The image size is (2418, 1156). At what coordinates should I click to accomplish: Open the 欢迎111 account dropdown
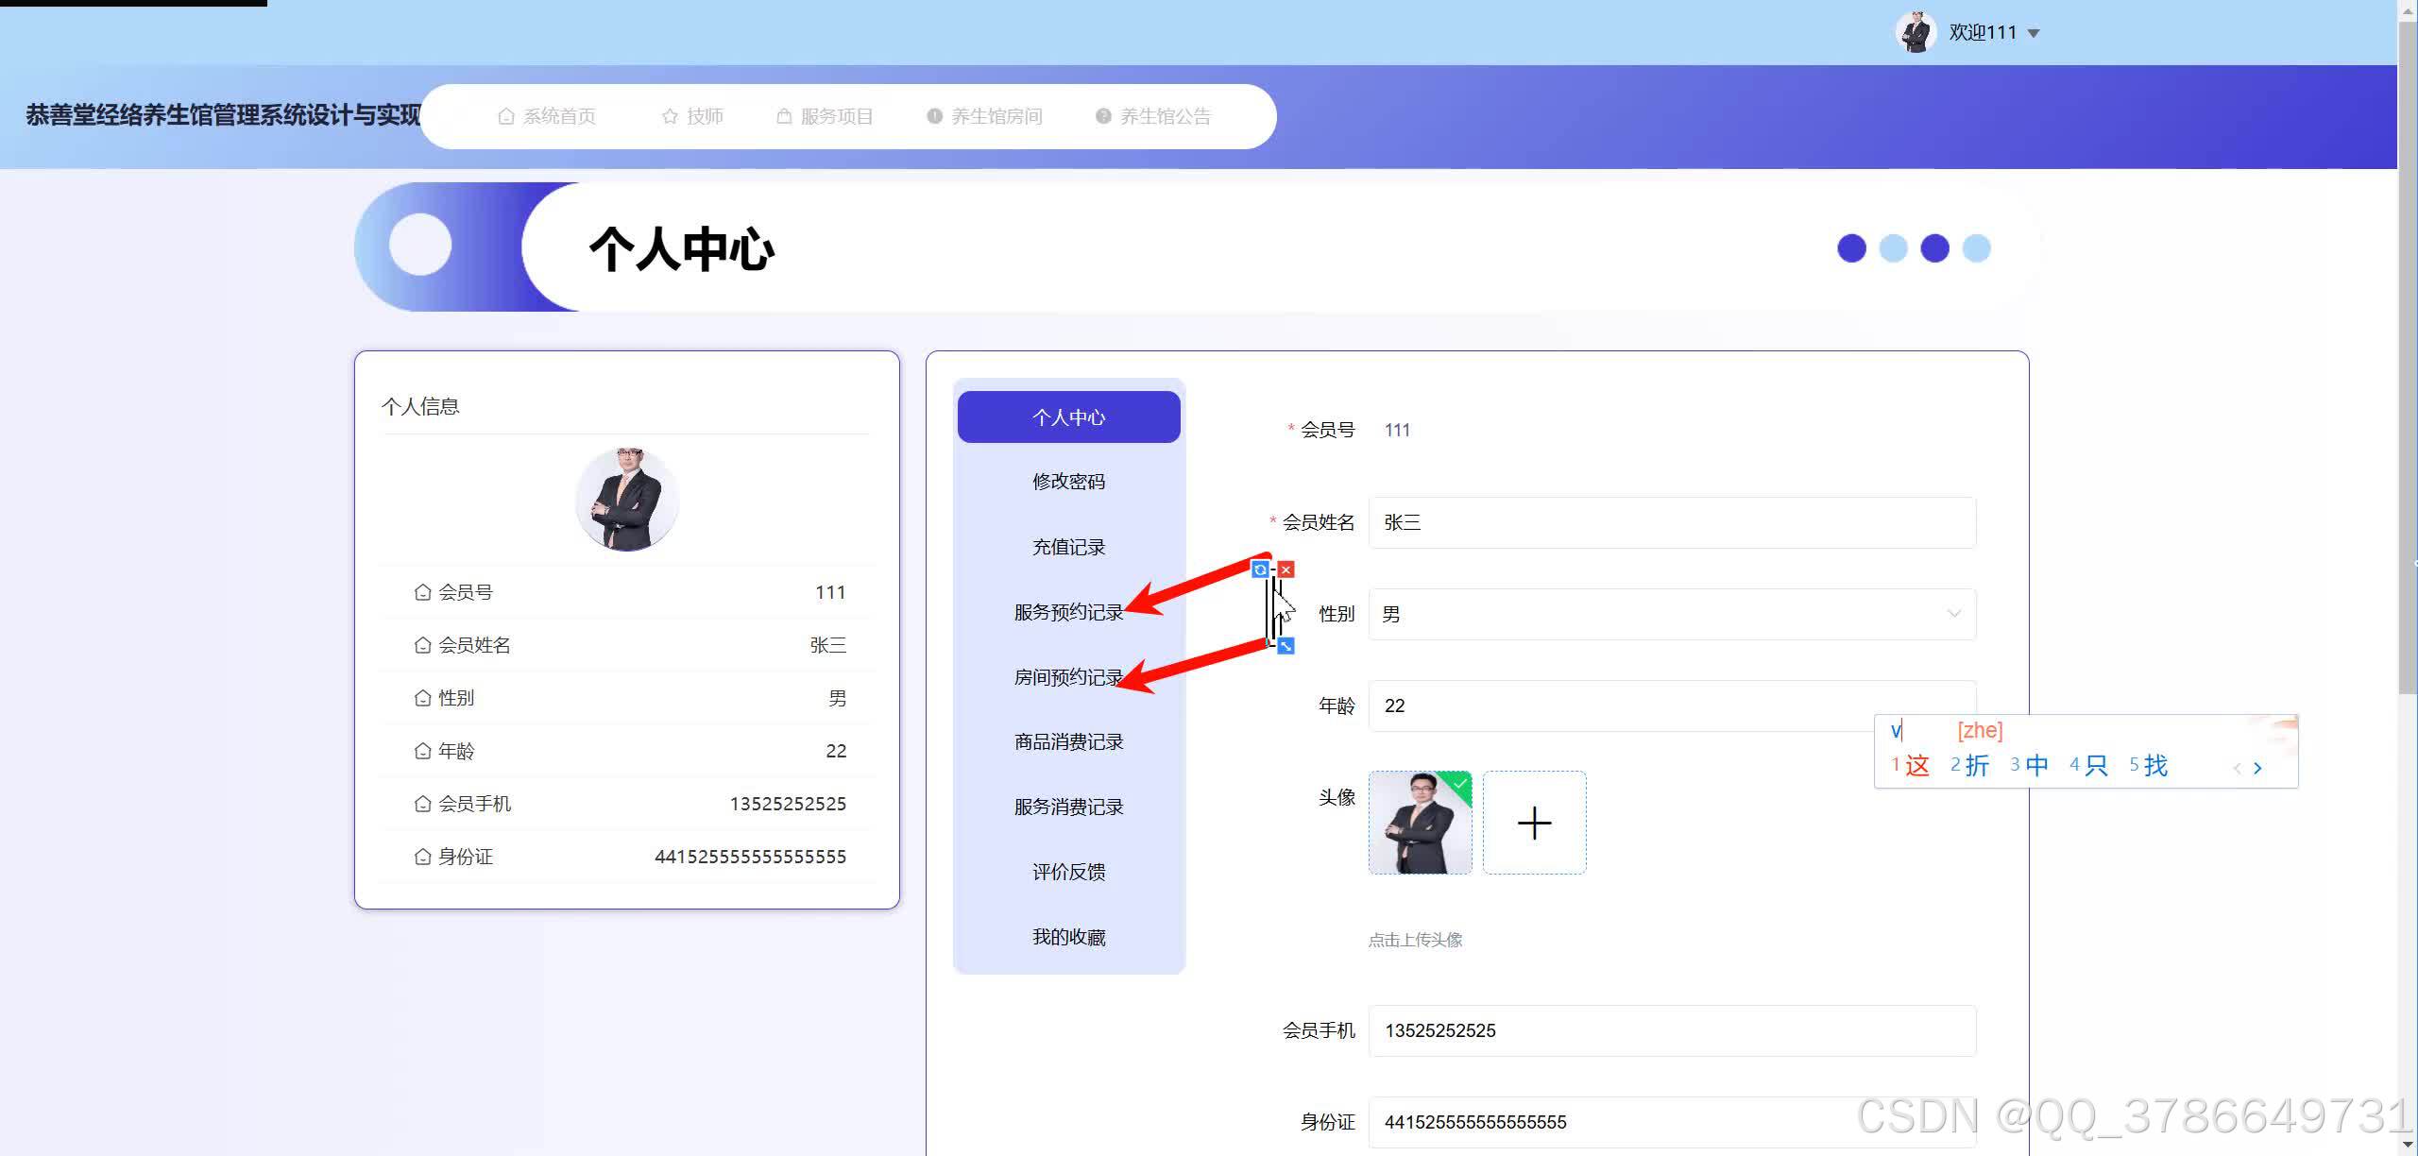2034,31
